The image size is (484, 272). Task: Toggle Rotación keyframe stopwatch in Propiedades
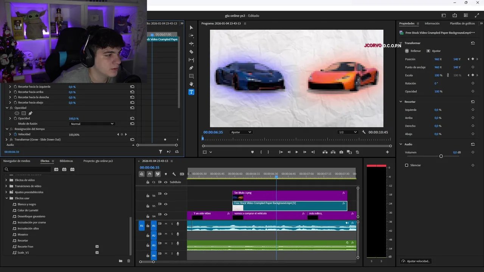[x=473, y=83]
